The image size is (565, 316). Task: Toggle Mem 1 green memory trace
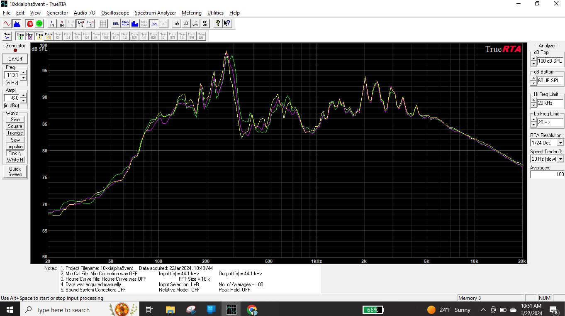(20, 36)
